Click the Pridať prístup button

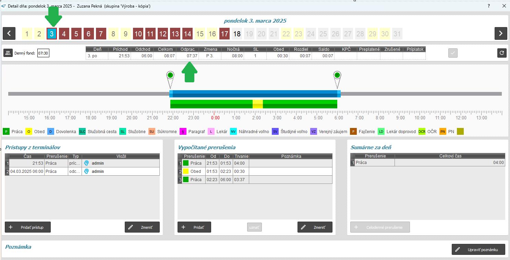point(28,227)
